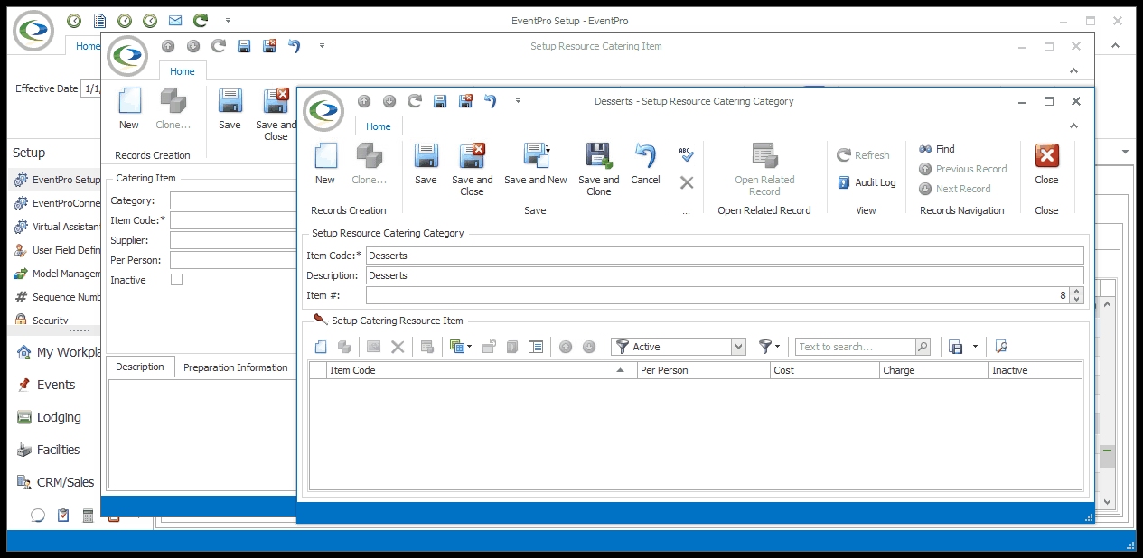Select the Security item in the Setup tree
Viewport: 1143px width, 558px height.
42,320
